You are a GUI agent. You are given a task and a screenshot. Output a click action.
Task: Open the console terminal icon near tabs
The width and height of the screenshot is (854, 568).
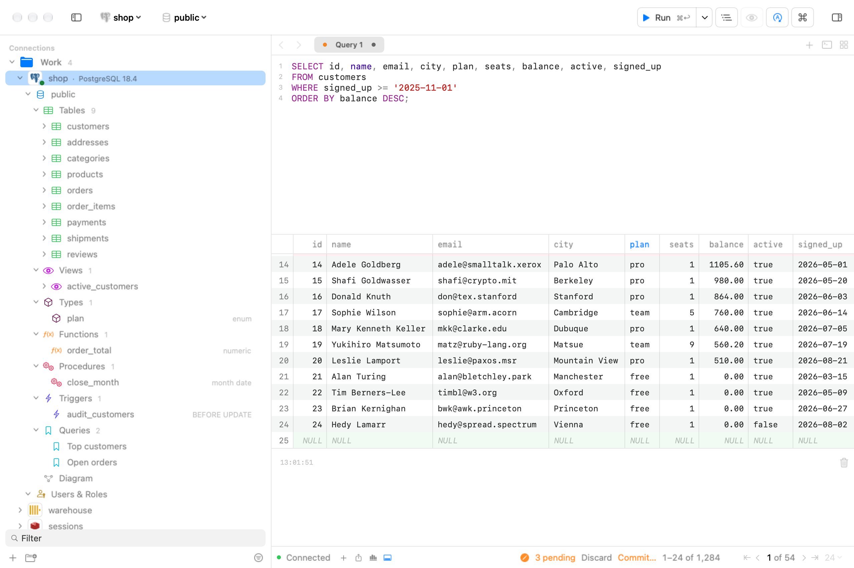827,45
